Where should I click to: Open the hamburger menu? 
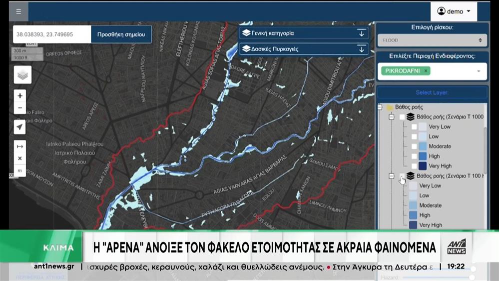[18, 11]
